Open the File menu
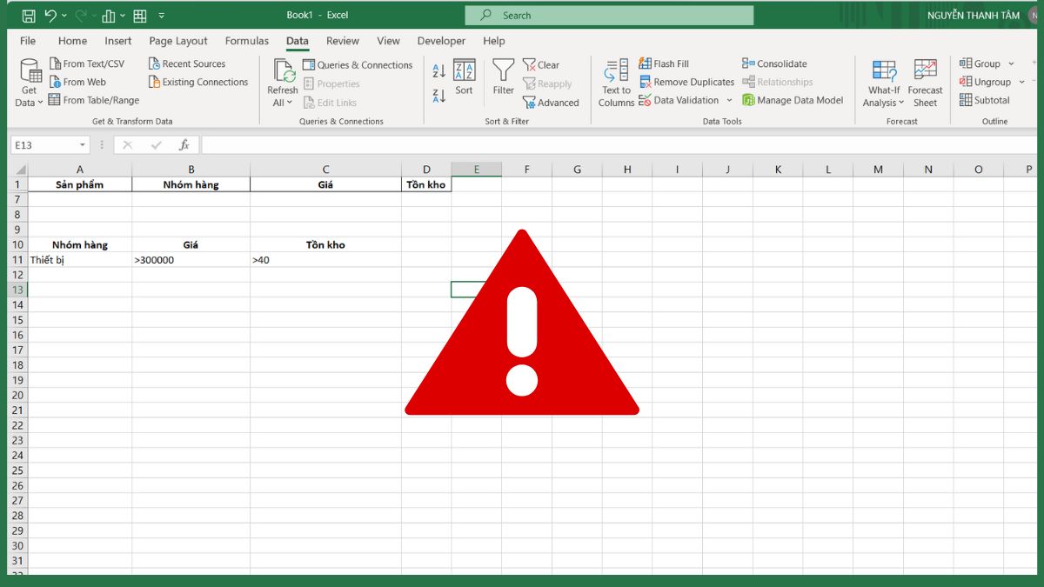The height and width of the screenshot is (587, 1044). click(28, 41)
